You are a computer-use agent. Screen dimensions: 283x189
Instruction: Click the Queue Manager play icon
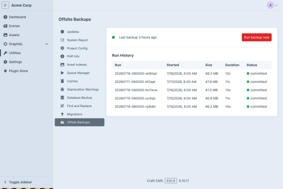click(x=62, y=73)
